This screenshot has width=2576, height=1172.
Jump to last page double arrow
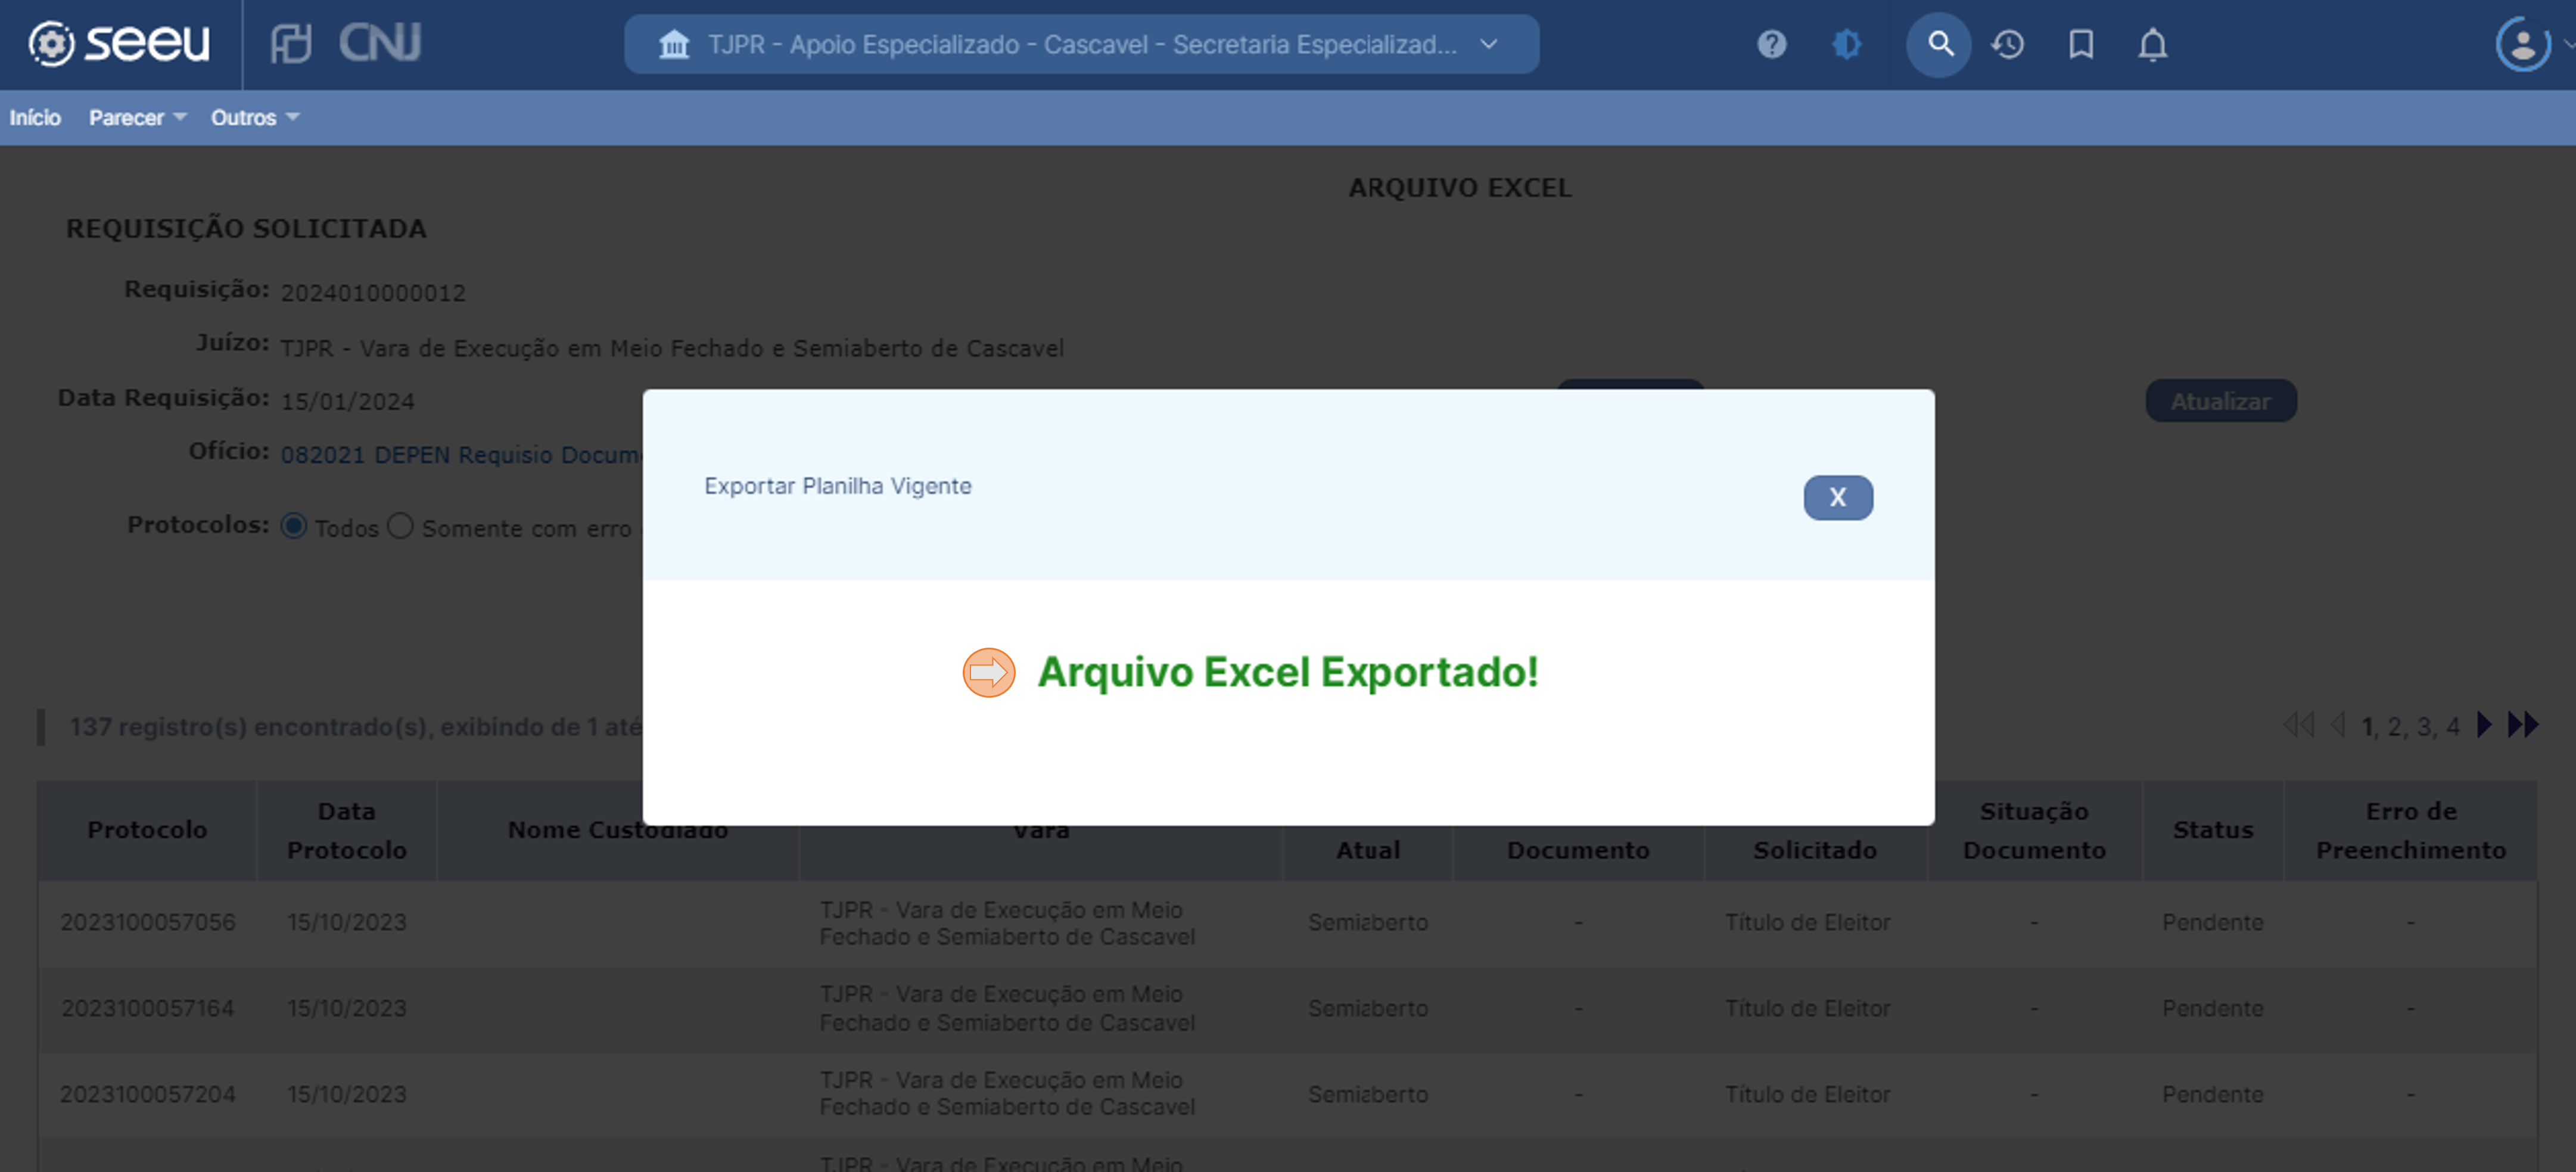point(2522,725)
